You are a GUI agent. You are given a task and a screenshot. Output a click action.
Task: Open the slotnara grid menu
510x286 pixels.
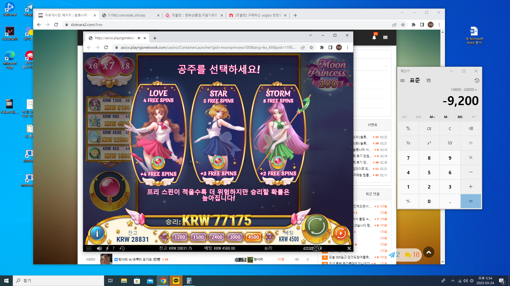[385, 37]
